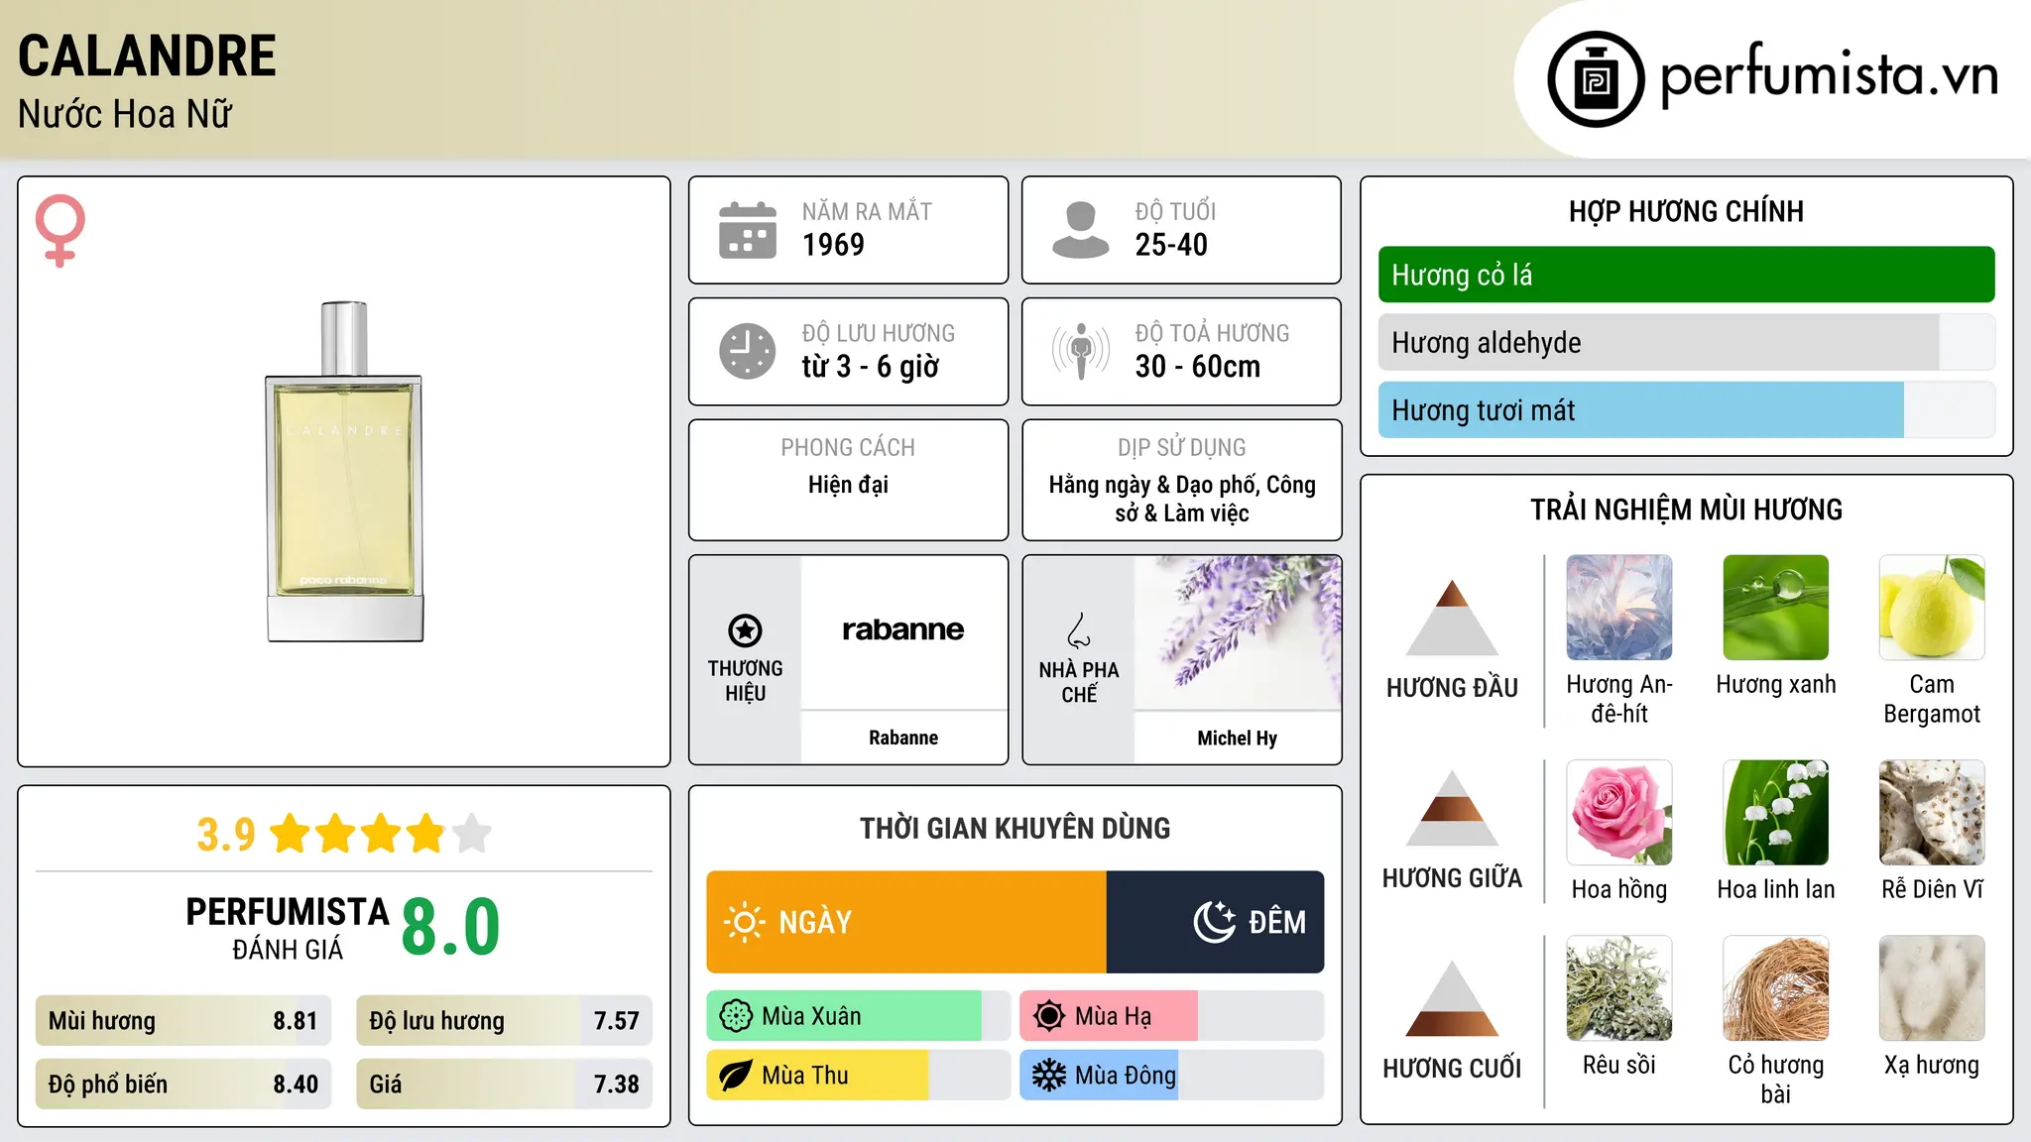Viewport: 2031px width, 1142px height.
Task: Click the blue Hương tươi mát accord bar
Action: [1687, 410]
